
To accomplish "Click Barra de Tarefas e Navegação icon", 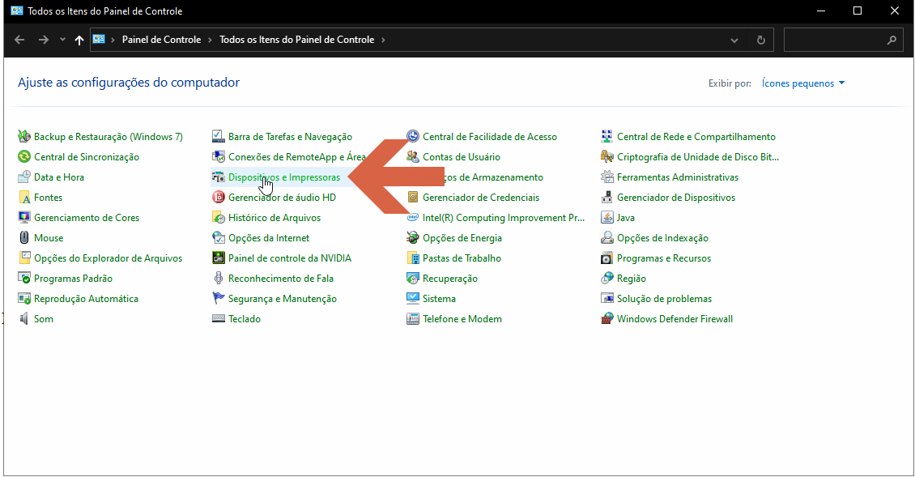I will pyautogui.click(x=219, y=137).
